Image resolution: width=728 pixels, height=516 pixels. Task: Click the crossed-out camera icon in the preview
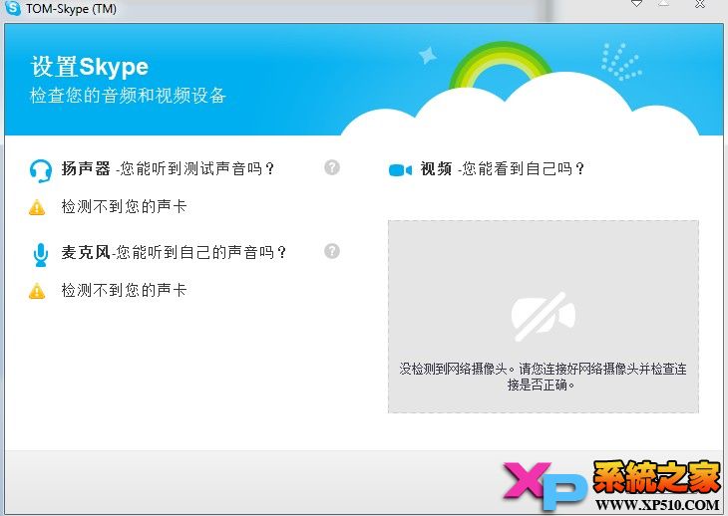[x=544, y=317]
